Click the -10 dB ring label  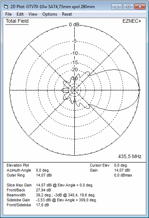(74, 53)
